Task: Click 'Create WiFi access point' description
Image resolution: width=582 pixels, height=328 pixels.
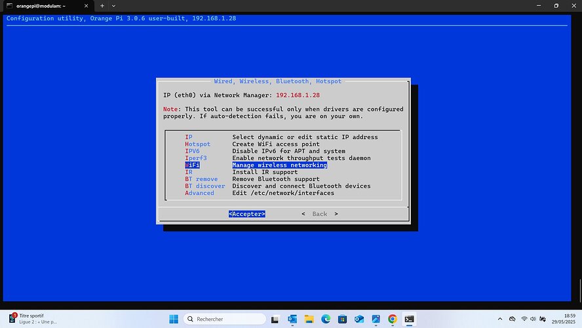Action: point(276,144)
